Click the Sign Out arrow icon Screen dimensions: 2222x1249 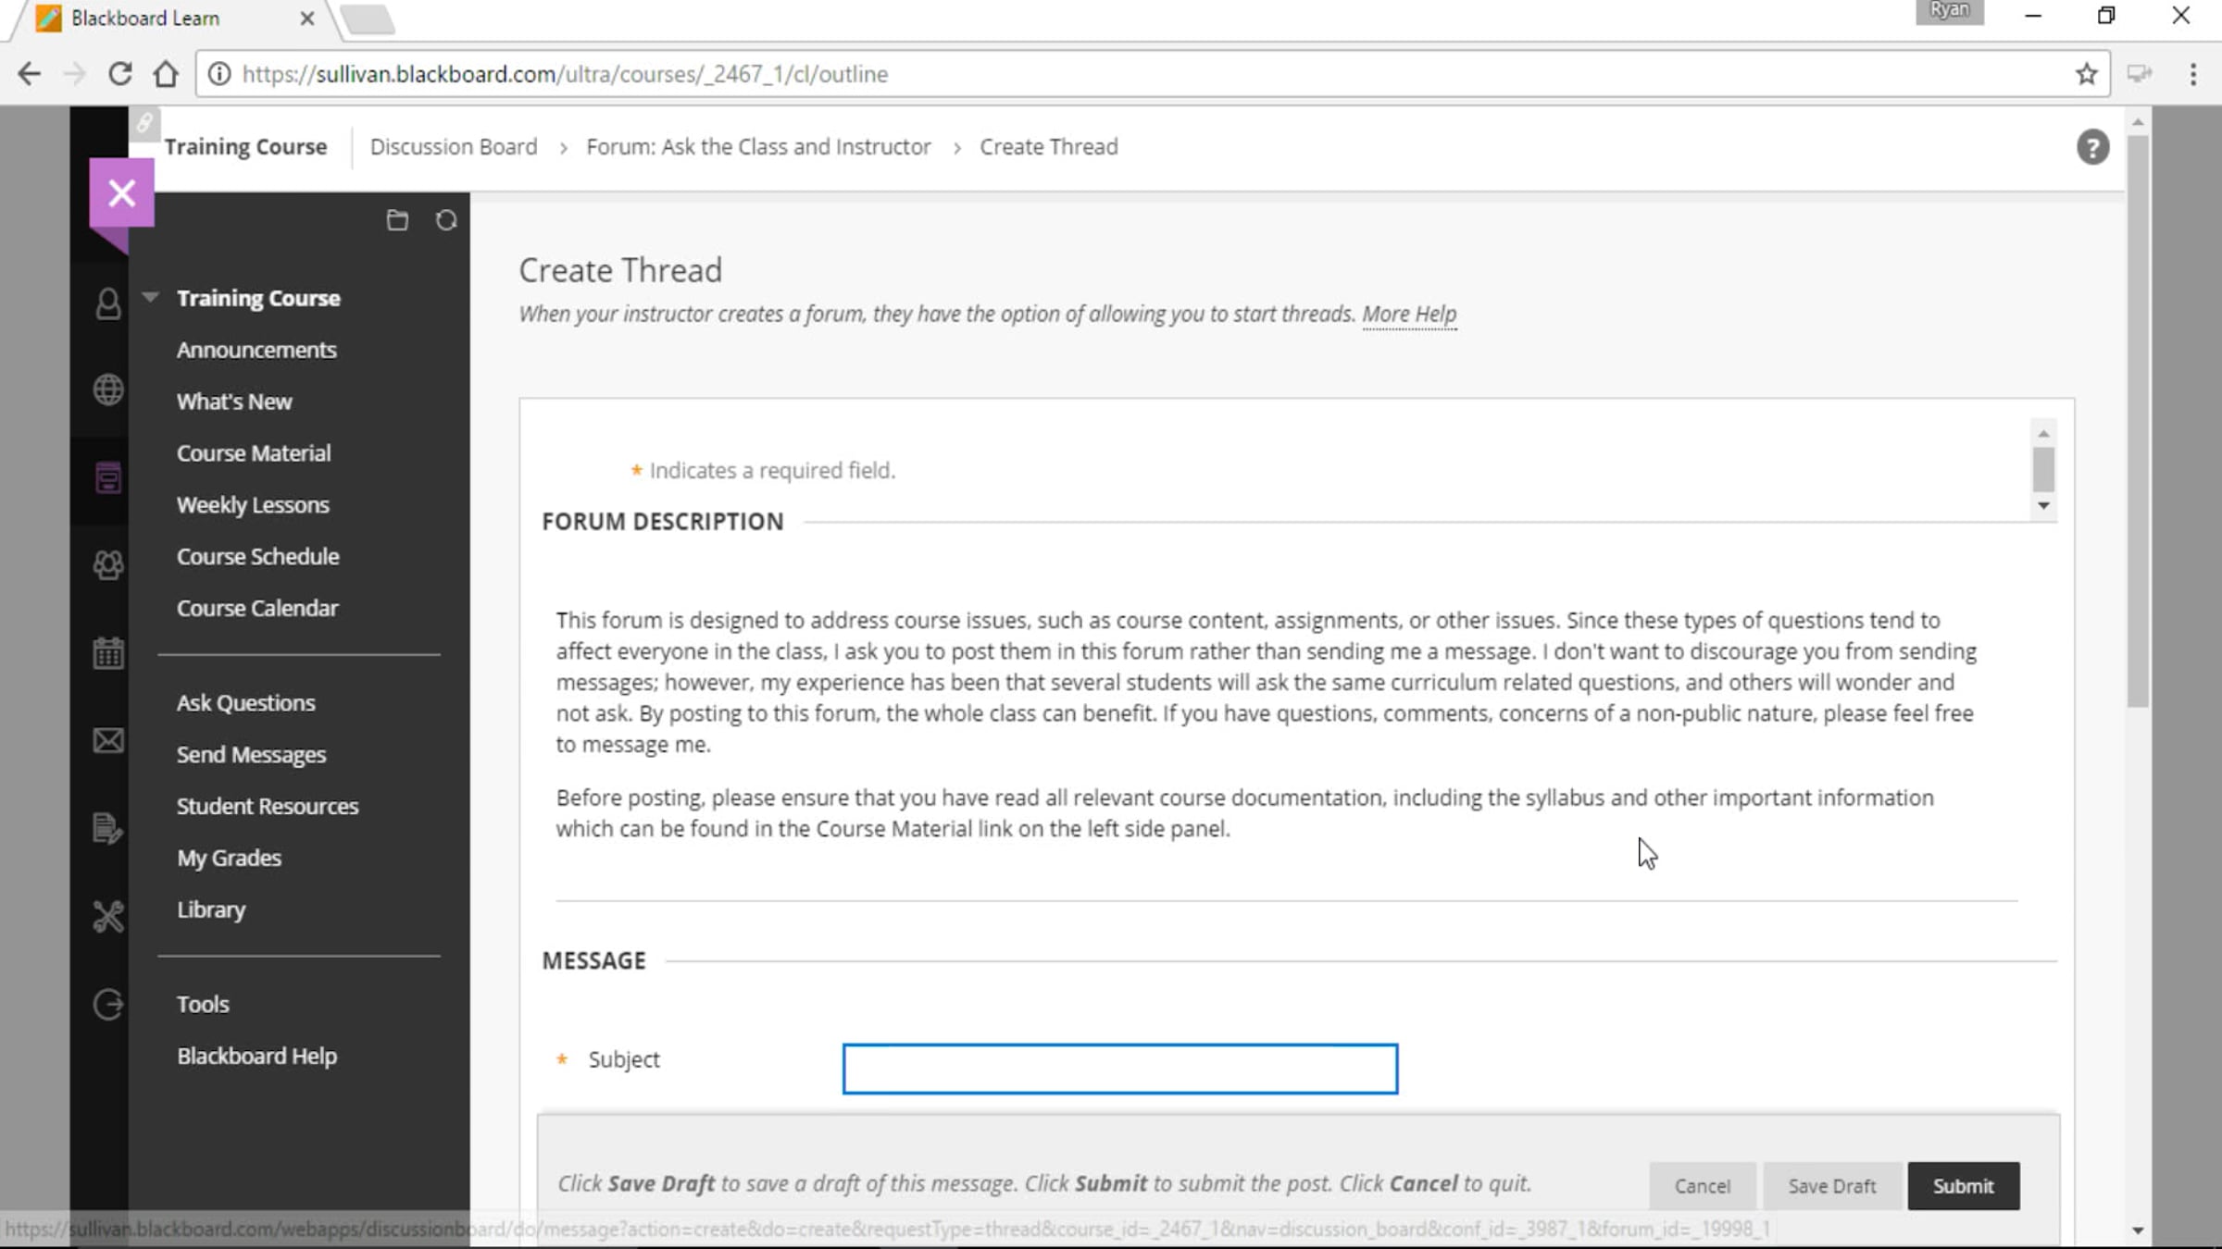(x=108, y=1004)
